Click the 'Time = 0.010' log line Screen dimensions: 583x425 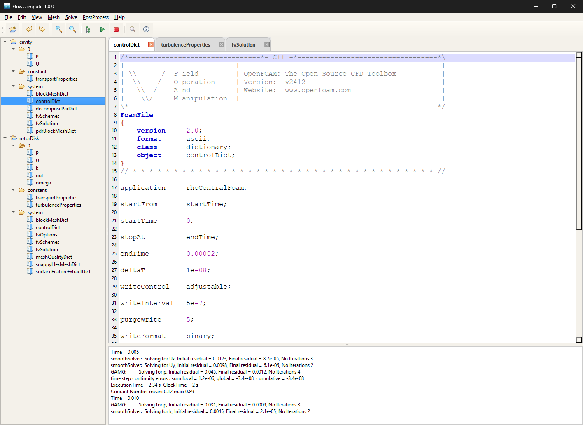pos(125,398)
